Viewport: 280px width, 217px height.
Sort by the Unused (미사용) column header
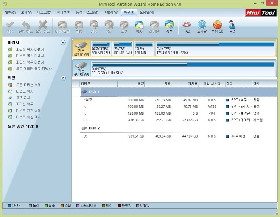tap(185, 84)
